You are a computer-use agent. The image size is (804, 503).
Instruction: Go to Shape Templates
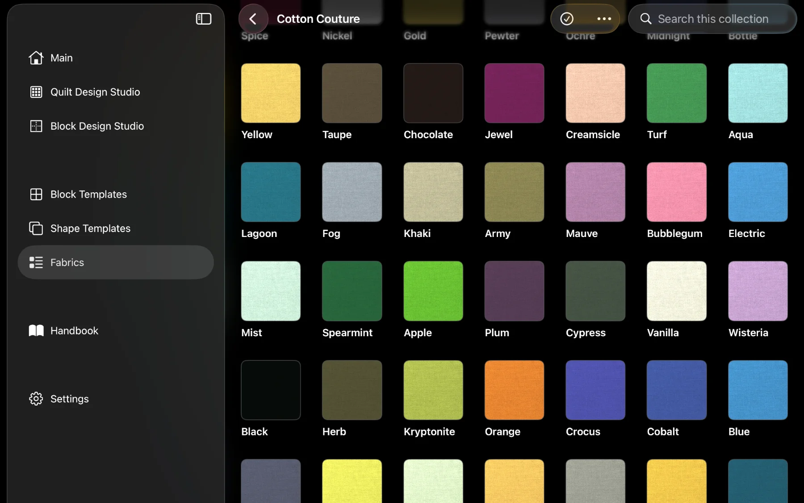point(116,228)
